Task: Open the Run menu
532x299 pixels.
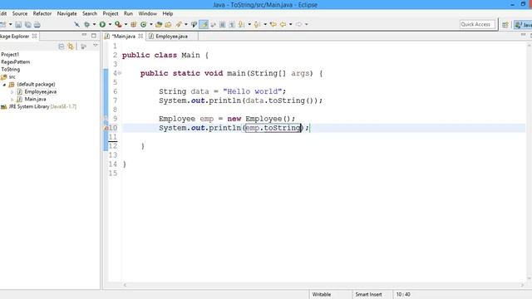Action: point(128,13)
